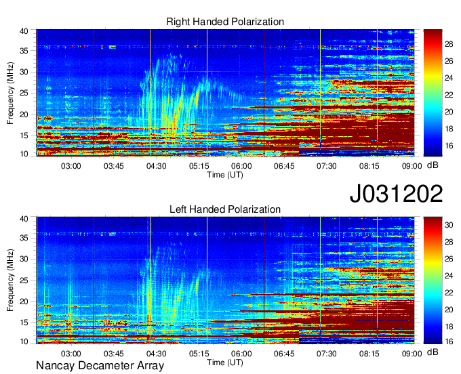
Task: Click the 30 MHz tick on the bottom plot
Action: click(24, 259)
